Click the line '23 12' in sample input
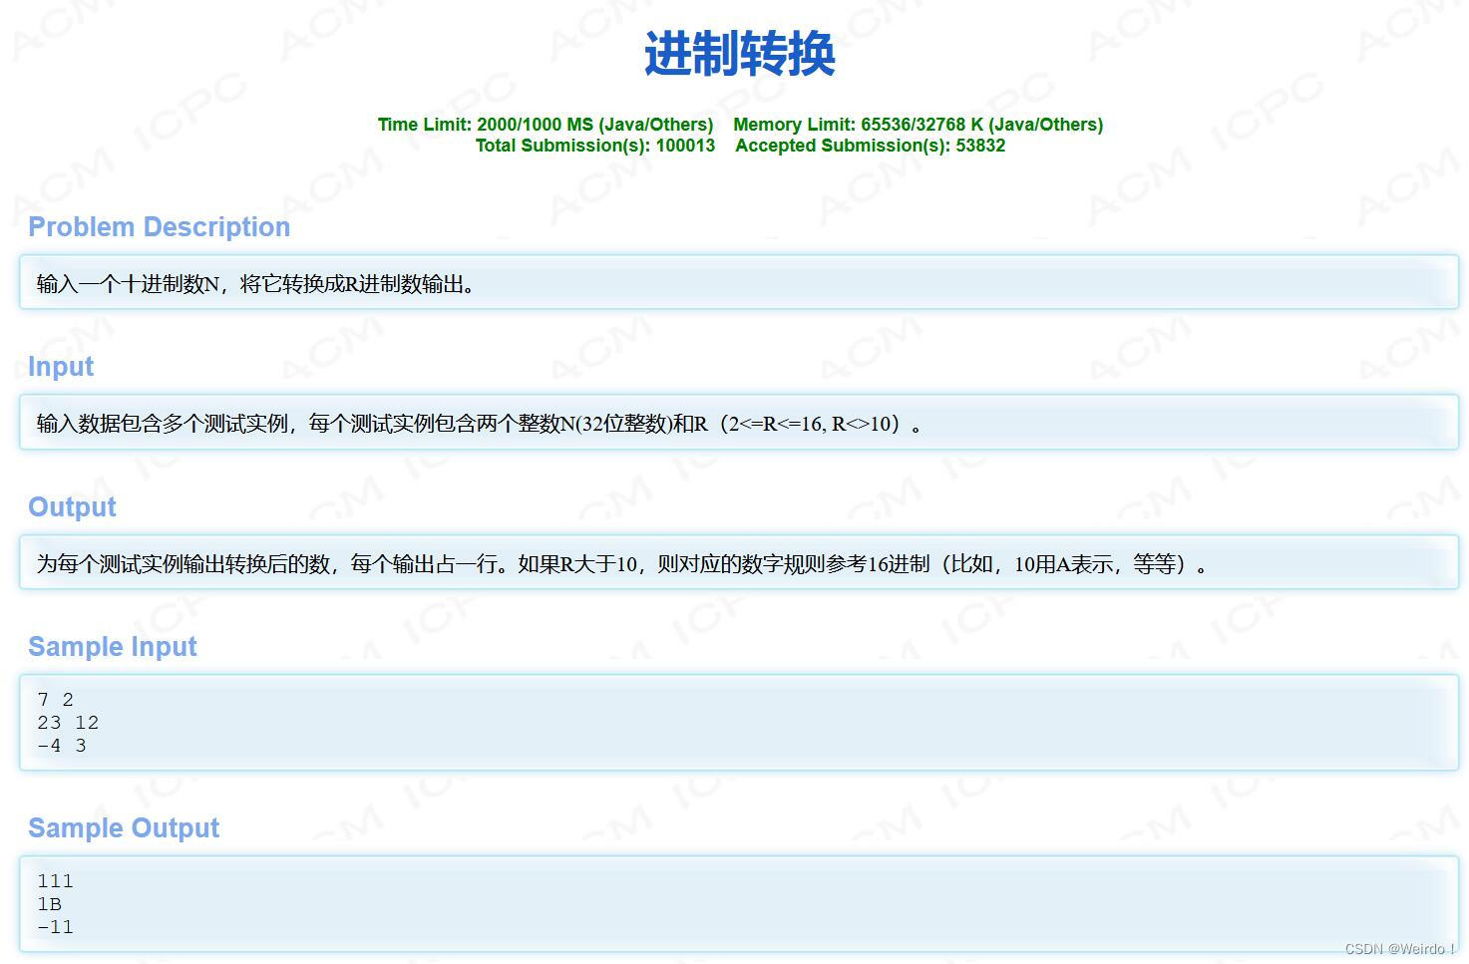This screenshot has width=1469, height=964. [x=67, y=722]
